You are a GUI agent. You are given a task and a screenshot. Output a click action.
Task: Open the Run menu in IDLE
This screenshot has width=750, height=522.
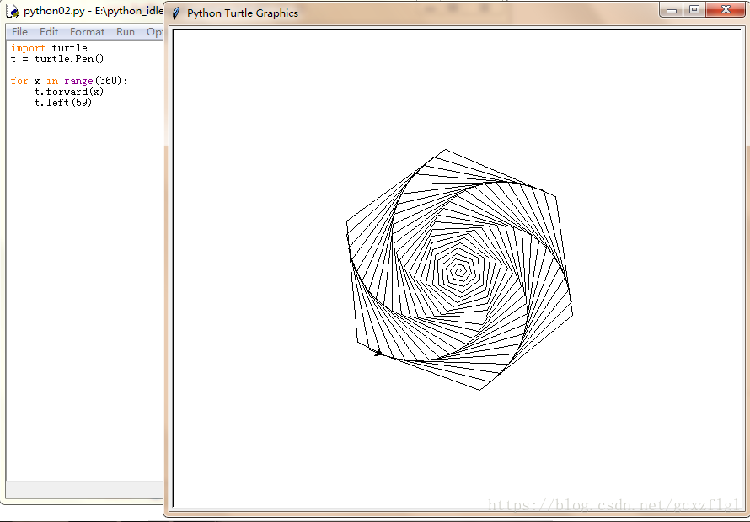coord(126,32)
